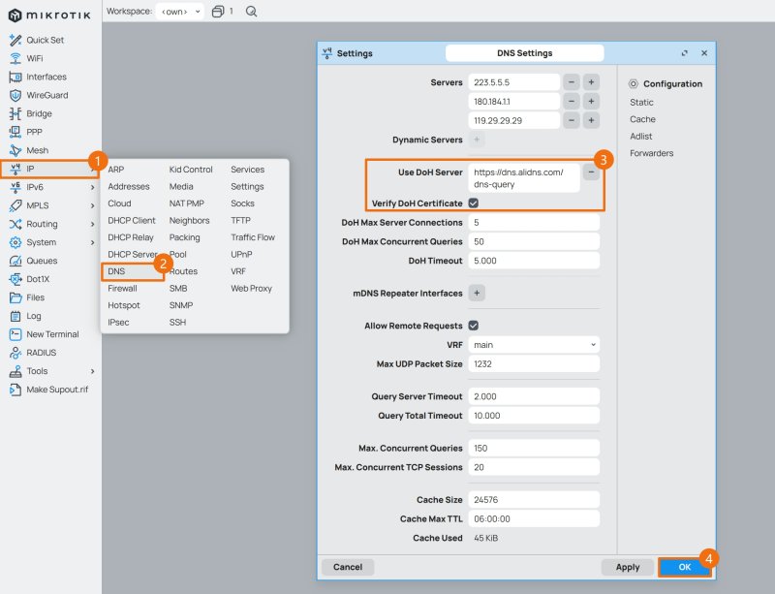
Task: Click the Cache Size input field
Action: click(x=534, y=500)
